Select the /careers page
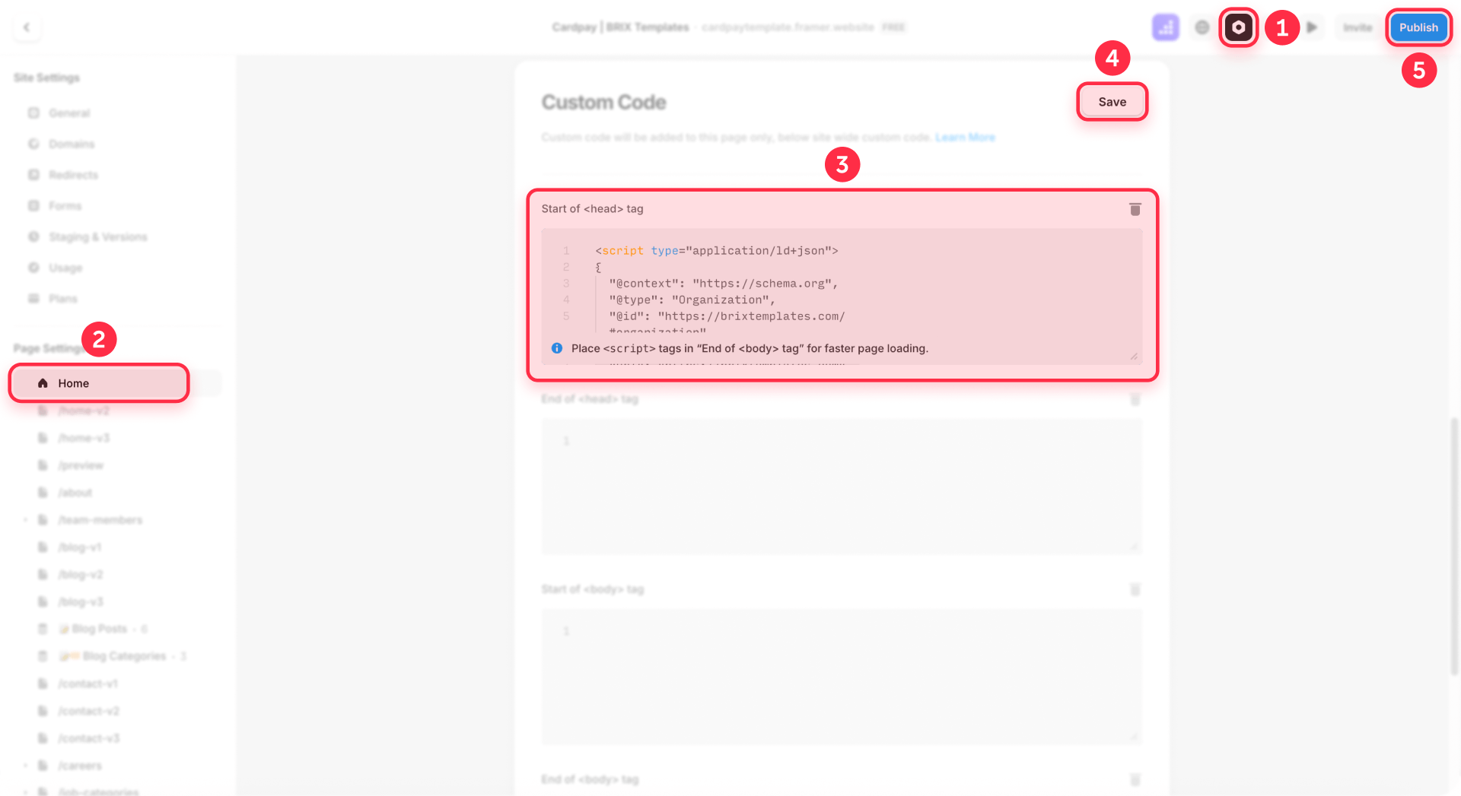This screenshot has height=796, width=1461. (x=80, y=766)
